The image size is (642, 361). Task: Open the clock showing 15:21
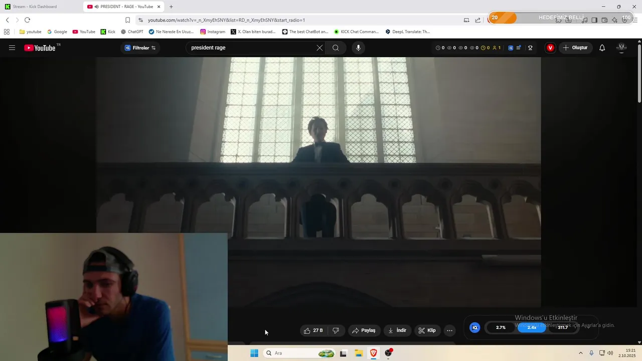(627, 353)
